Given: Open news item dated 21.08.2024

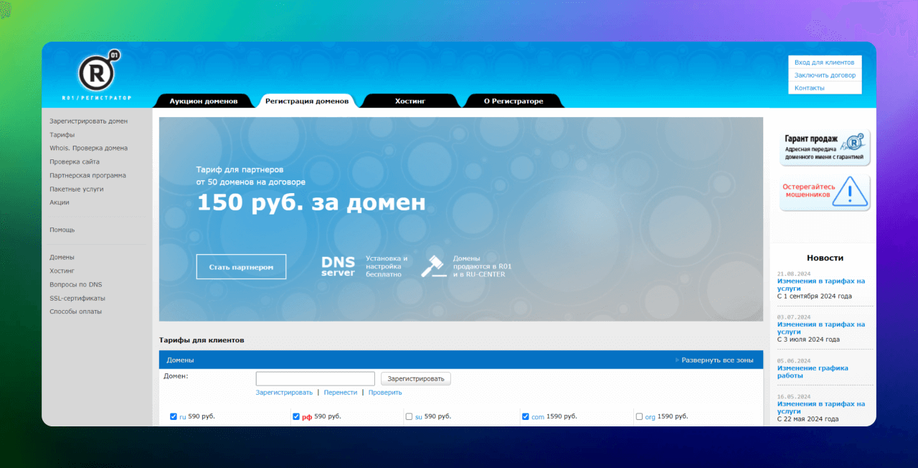Looking at the screenshot, I should tap(821, 285).
